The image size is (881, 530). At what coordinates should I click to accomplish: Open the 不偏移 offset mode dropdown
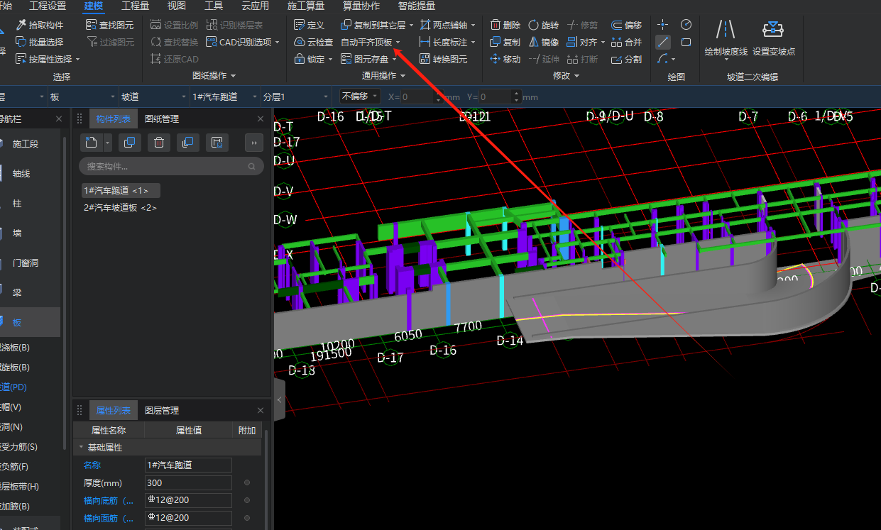(361, 96)
